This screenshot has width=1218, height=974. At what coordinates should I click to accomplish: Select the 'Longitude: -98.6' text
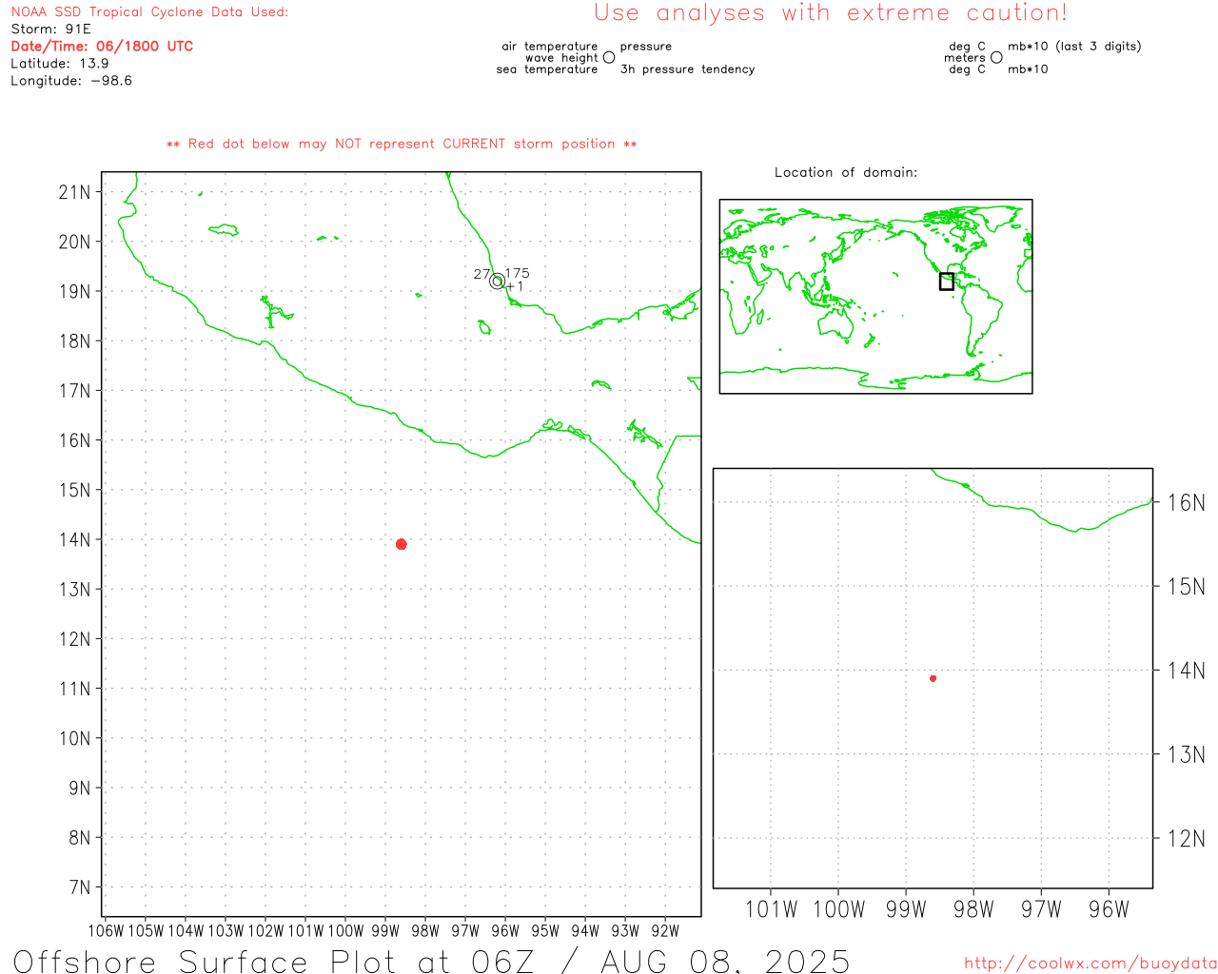tap(71, 80)
